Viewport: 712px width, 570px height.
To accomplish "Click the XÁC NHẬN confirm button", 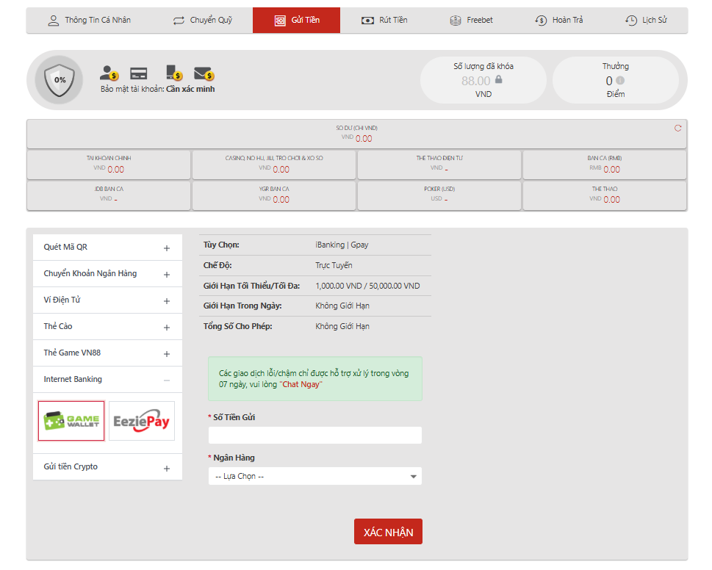I will 388,531.
